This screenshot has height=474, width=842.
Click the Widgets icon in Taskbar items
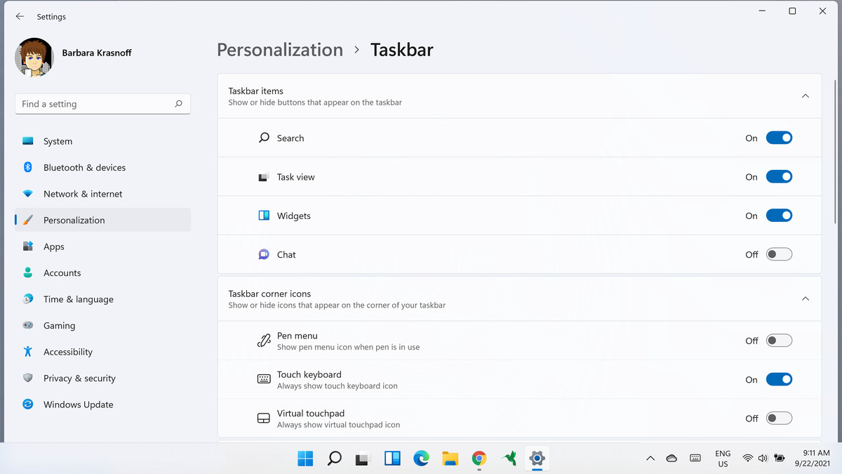[x=264, y=216]
